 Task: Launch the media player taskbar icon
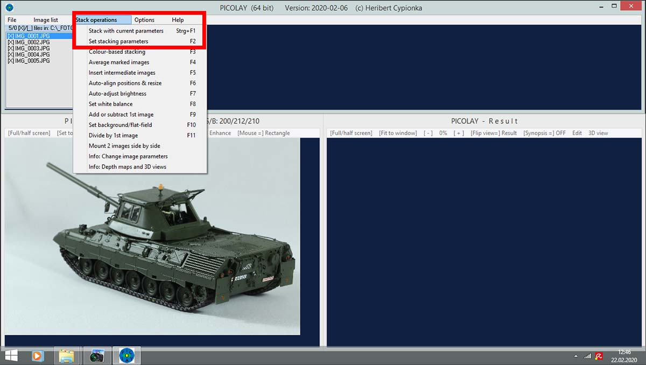(37, 355)
